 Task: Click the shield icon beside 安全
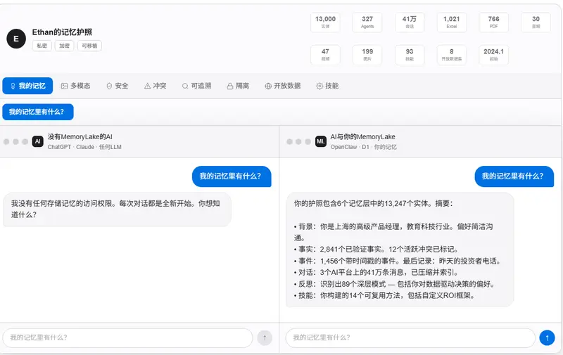pos(109,86)
